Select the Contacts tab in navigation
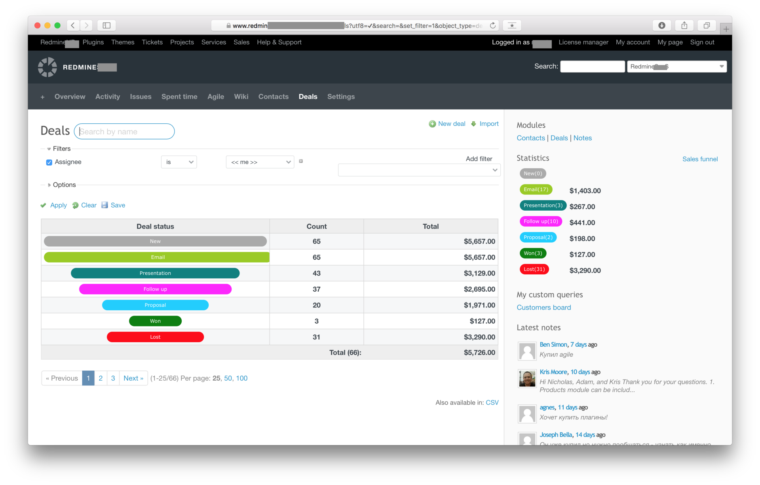Screen dimensions: 760x485 (273, 97)
